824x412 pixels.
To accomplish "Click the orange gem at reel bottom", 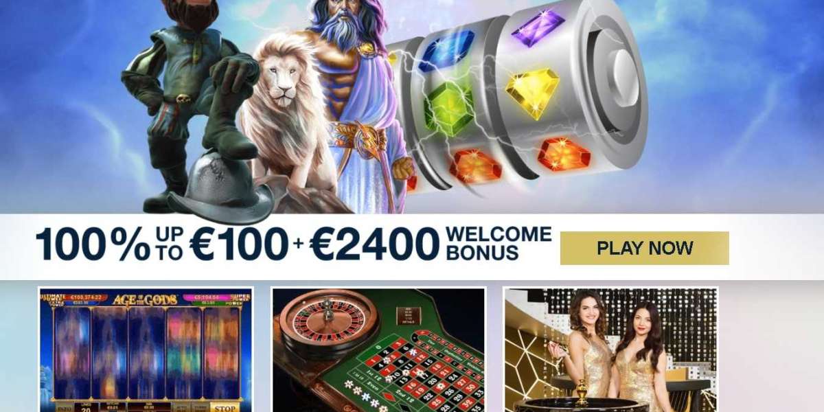I will (476, 165).
